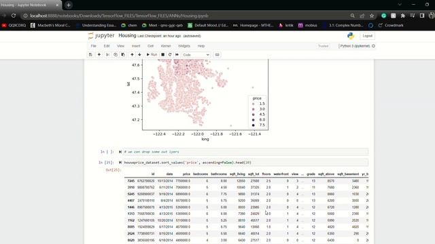Reload the page in browser
This screenshot has height=244, width=435.
(14, 16)
